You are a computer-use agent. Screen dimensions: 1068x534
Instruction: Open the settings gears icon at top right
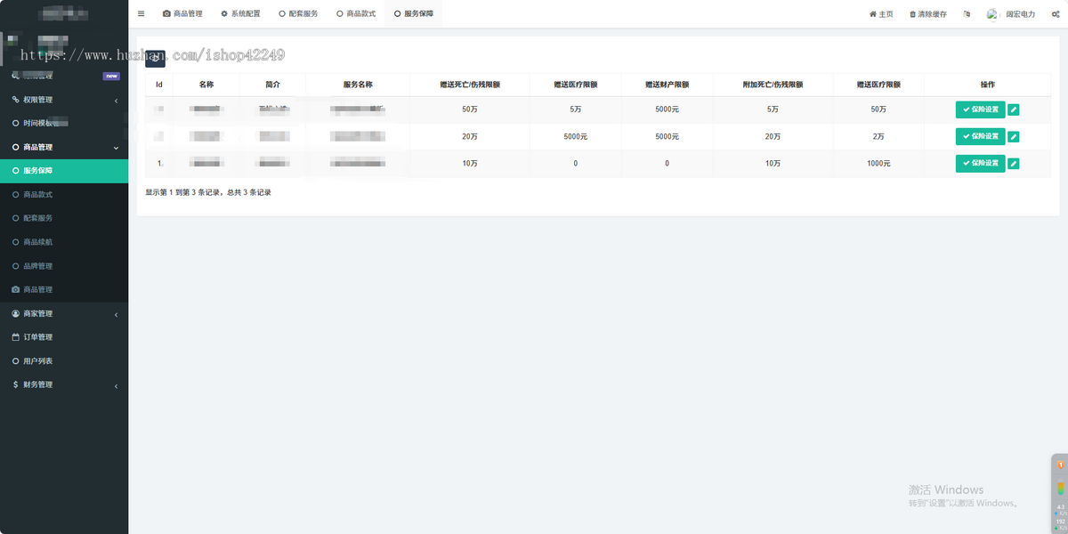pos(1055,14)
